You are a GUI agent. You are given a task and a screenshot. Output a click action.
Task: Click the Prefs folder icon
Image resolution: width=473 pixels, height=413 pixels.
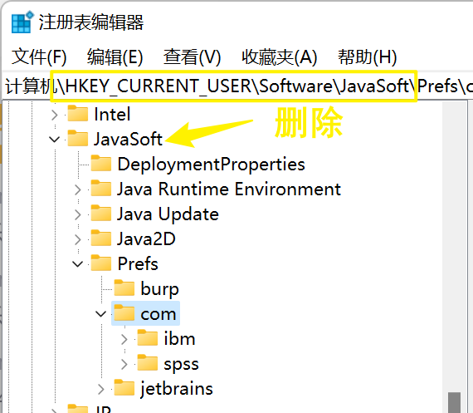100,263
